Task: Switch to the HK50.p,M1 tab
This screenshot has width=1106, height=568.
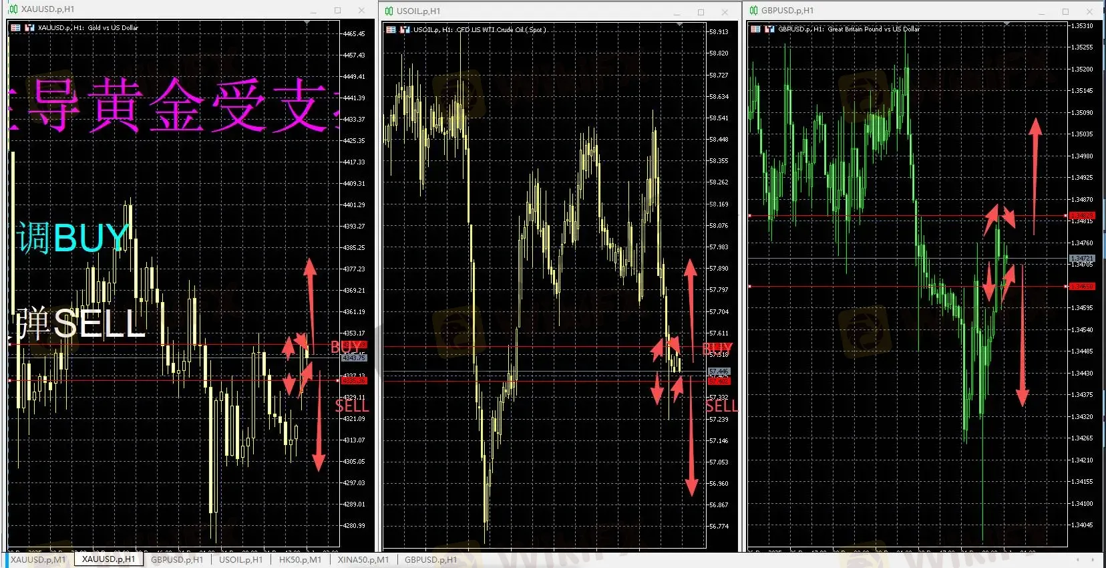Action: tap(300, 560)
